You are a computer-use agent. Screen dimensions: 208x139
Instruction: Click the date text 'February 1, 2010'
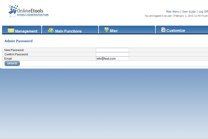click(x=184, y=16)
